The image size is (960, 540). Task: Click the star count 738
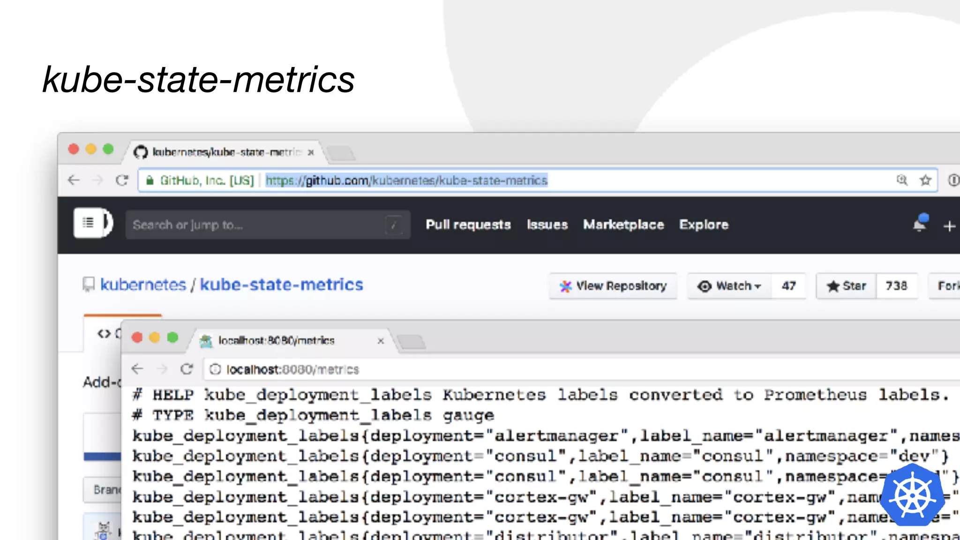pos(896,286)
